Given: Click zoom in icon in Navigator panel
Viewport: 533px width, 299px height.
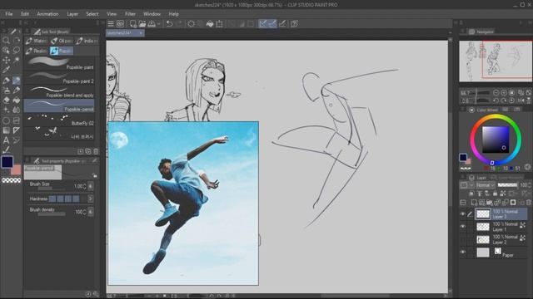Looking at the screenshot, I should tap(504, 92).
